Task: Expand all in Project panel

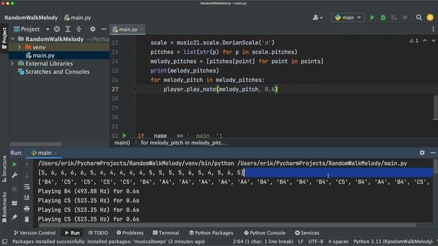Action: coord(68,29)
